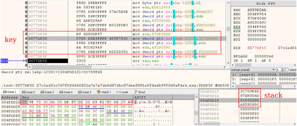Toggle breakpoint dot at address 0077DF25
Screen dimensions: 297x126
click(26, 30)
